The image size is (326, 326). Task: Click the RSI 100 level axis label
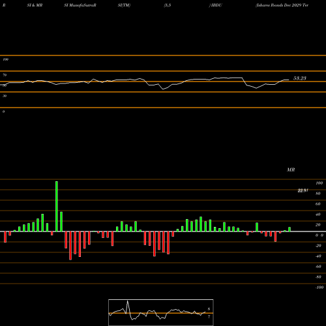point(5,59)
